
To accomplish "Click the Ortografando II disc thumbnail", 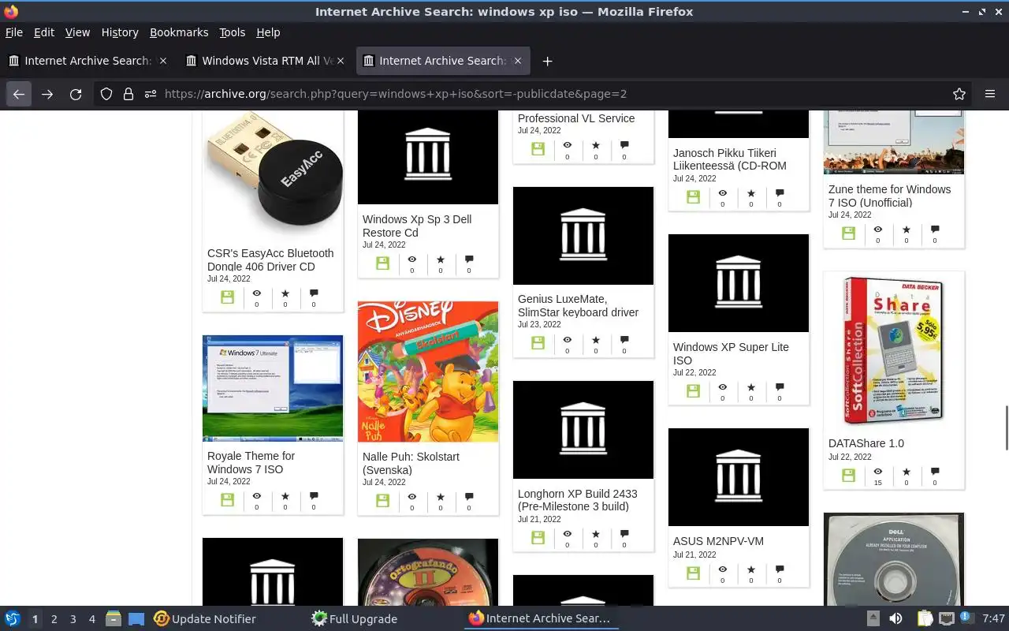I will pos(428,572).
